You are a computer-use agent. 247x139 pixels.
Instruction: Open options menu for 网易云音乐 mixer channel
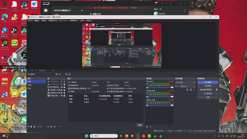(x=147, y=84)
